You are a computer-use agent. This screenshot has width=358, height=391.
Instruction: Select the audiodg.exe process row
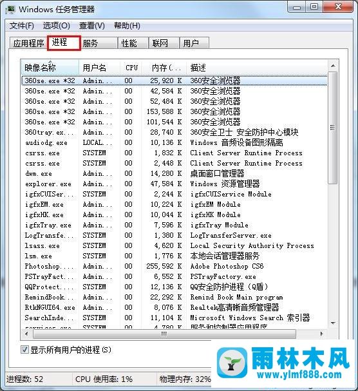[x=174, y=142]
